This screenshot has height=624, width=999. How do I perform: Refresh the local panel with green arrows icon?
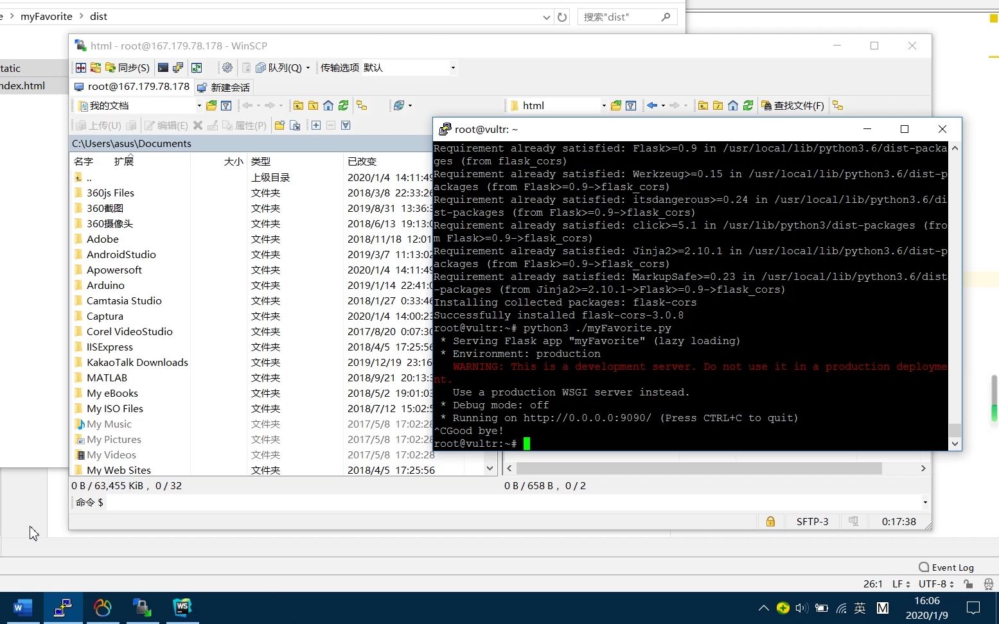344,105
